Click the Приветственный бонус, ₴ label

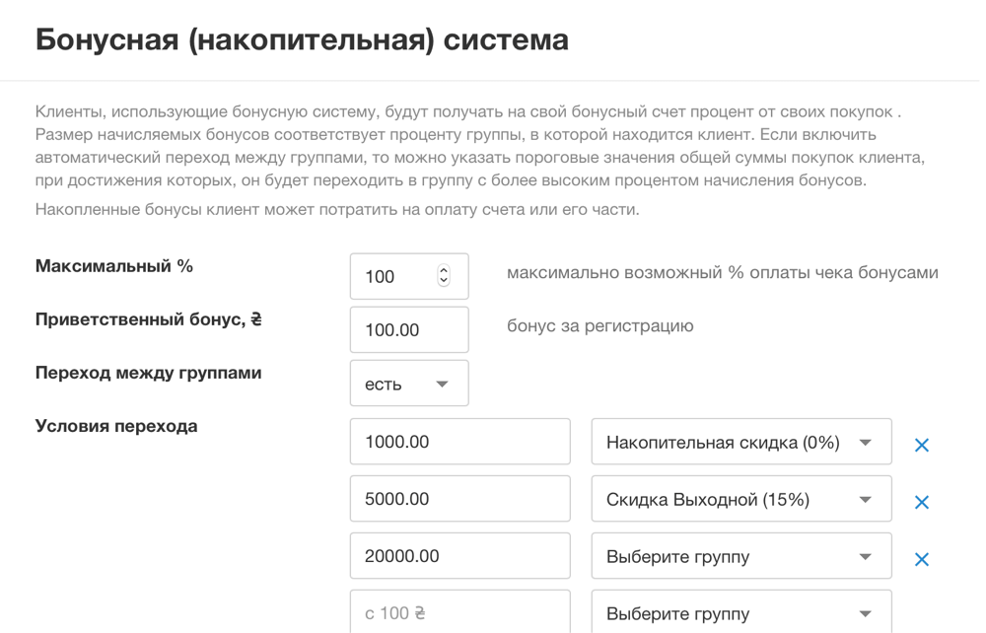click(149, 319)
